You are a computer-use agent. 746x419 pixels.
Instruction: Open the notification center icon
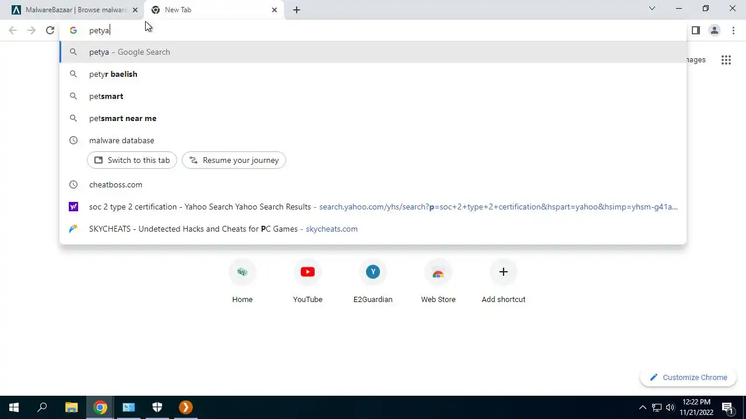click(727, 407)
